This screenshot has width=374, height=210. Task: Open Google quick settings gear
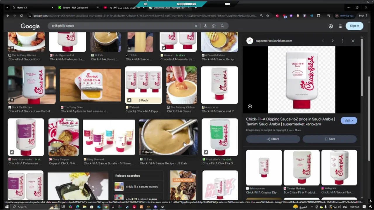click(x=331, y=26)
